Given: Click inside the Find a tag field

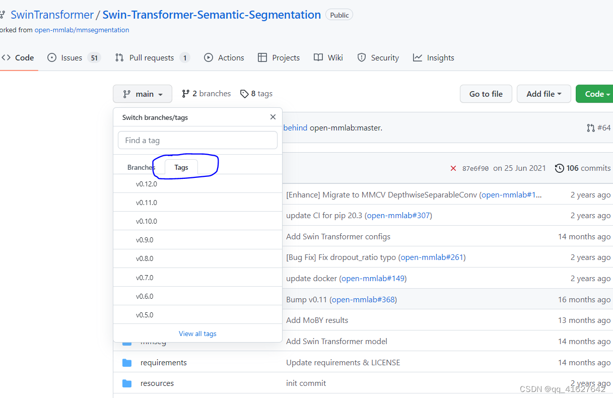Looking at the screenshot, I should click(197, 140).
